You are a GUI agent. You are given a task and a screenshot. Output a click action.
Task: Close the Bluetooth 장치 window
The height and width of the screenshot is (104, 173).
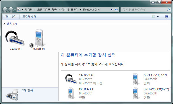click(x=167, y=2)
